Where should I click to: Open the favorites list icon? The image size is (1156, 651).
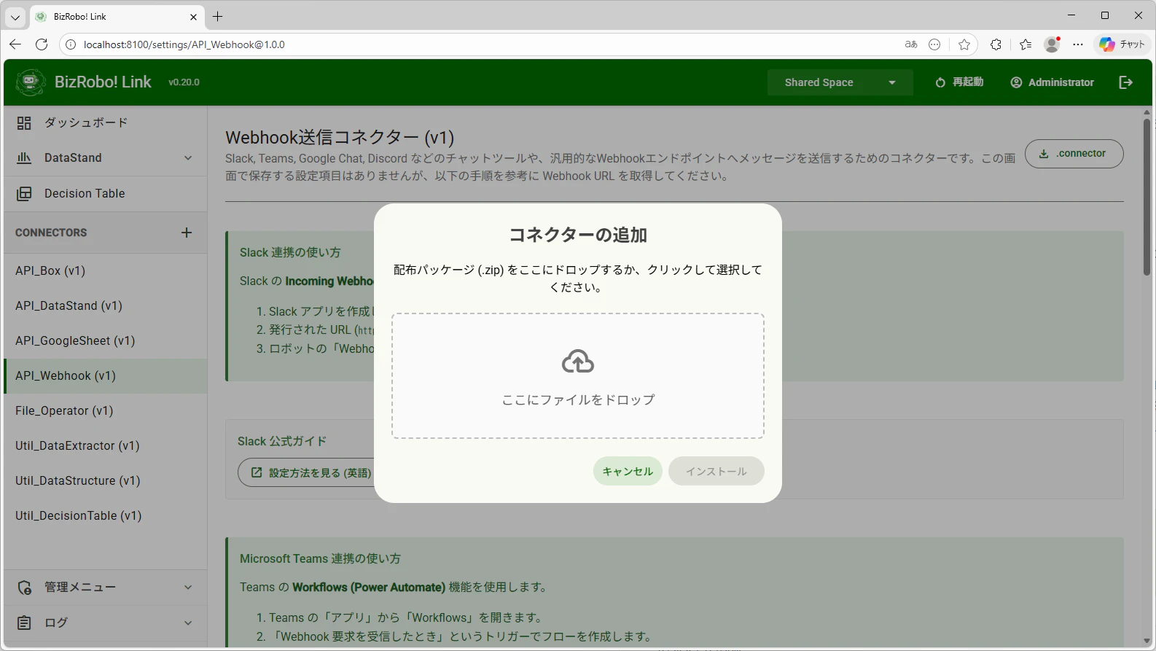pyautogui.click(x=1026, y=44)
